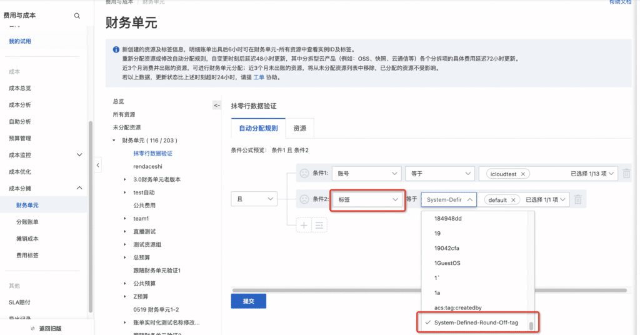Open 摊销成本 in the sidebar
640x335 pixels.
[27, 239]
